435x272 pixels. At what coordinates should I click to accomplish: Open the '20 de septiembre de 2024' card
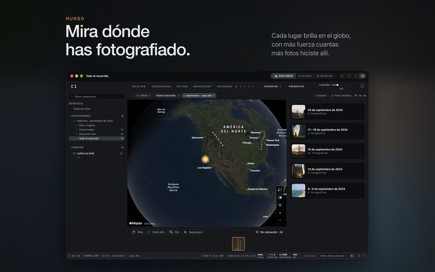click(327, 111)
